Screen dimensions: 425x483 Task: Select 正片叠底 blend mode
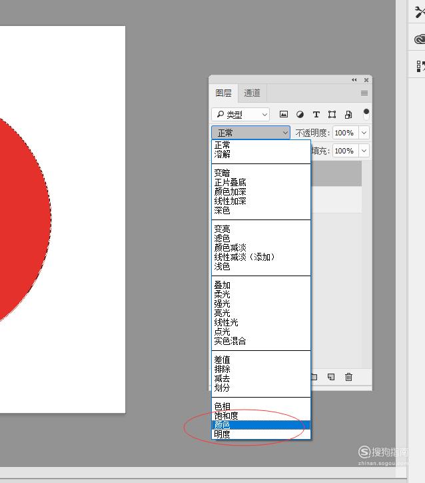coord(261,182)
